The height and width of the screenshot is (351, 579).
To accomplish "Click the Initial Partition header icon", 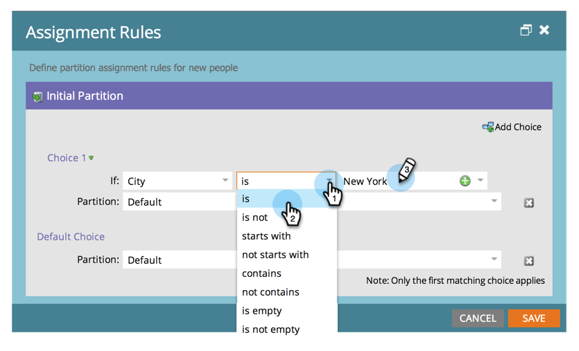I will 37,97.
